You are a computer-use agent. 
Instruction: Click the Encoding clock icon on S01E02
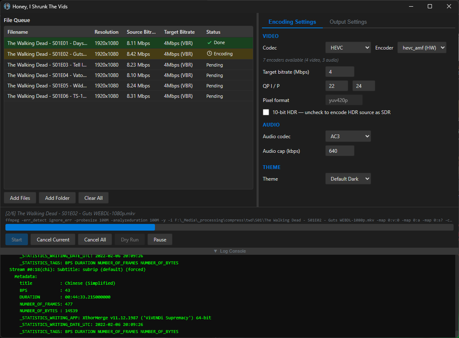tap(210, 54)
